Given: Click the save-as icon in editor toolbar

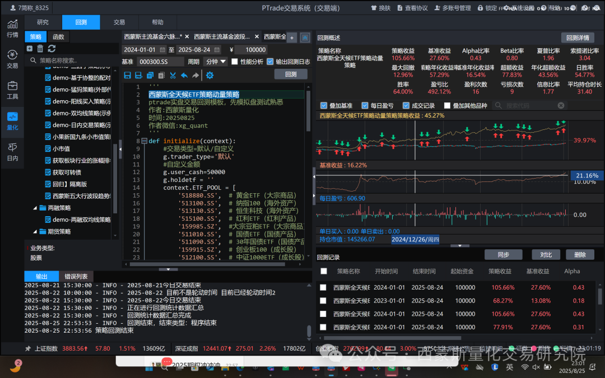Looking at the screenshot, I should click(138, 75).
